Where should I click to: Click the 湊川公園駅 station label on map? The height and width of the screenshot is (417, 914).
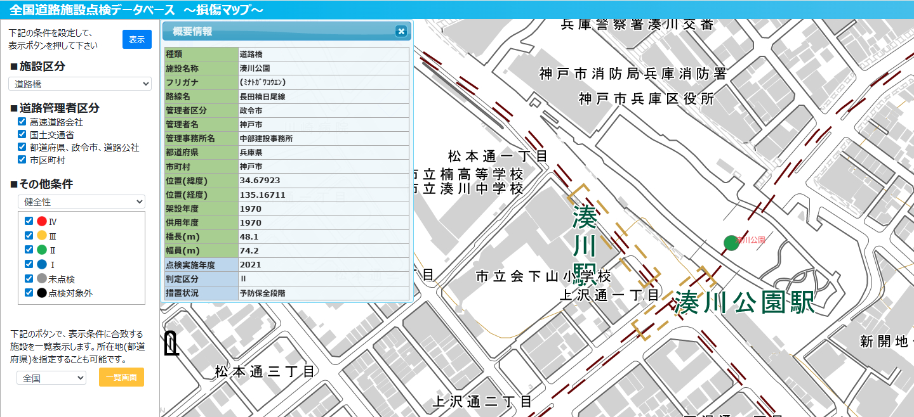pyautogui.click(x=744, y=303)
